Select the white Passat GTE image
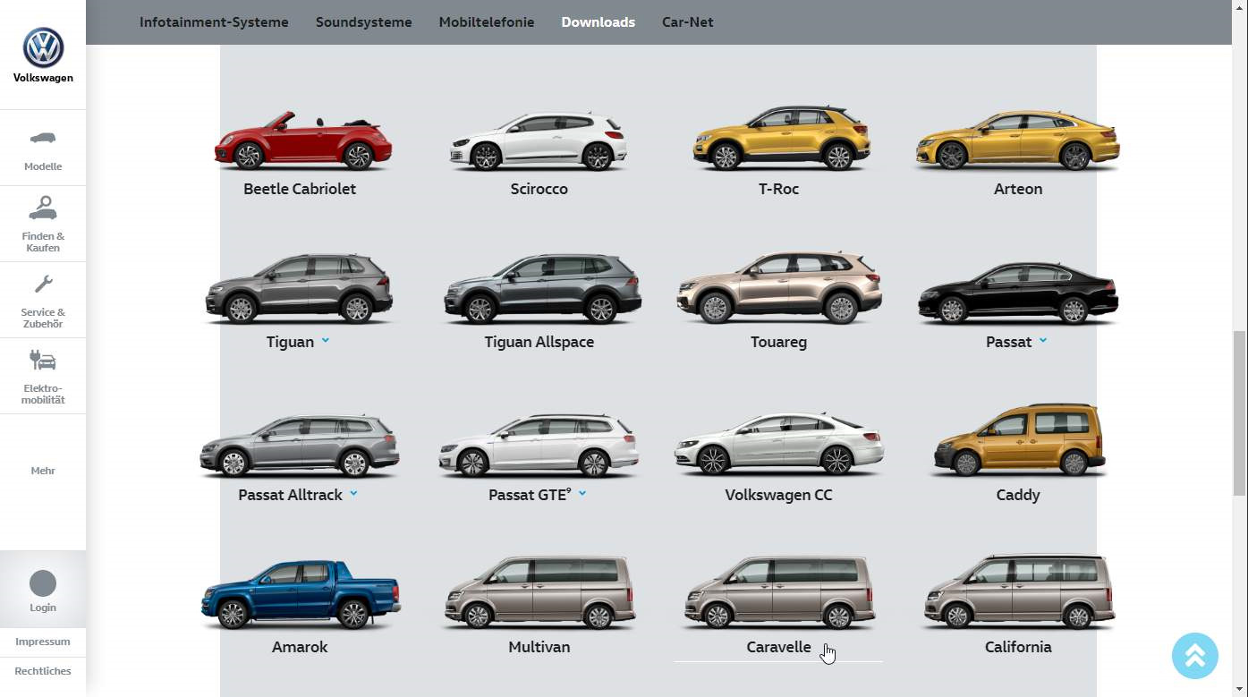Image resolution: width=1248 pixels, height=697 pixels. (x=539, y=445)
